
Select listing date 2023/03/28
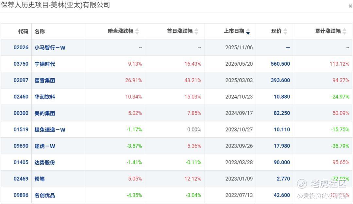[x=239, y=163]
